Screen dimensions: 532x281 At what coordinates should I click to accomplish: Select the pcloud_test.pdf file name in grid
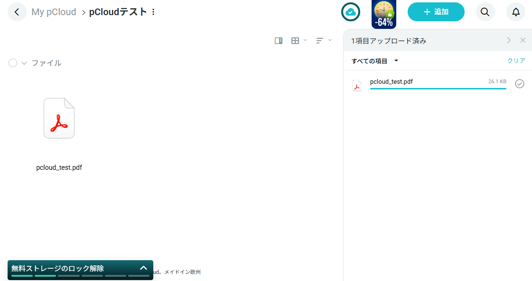(59, 167)
